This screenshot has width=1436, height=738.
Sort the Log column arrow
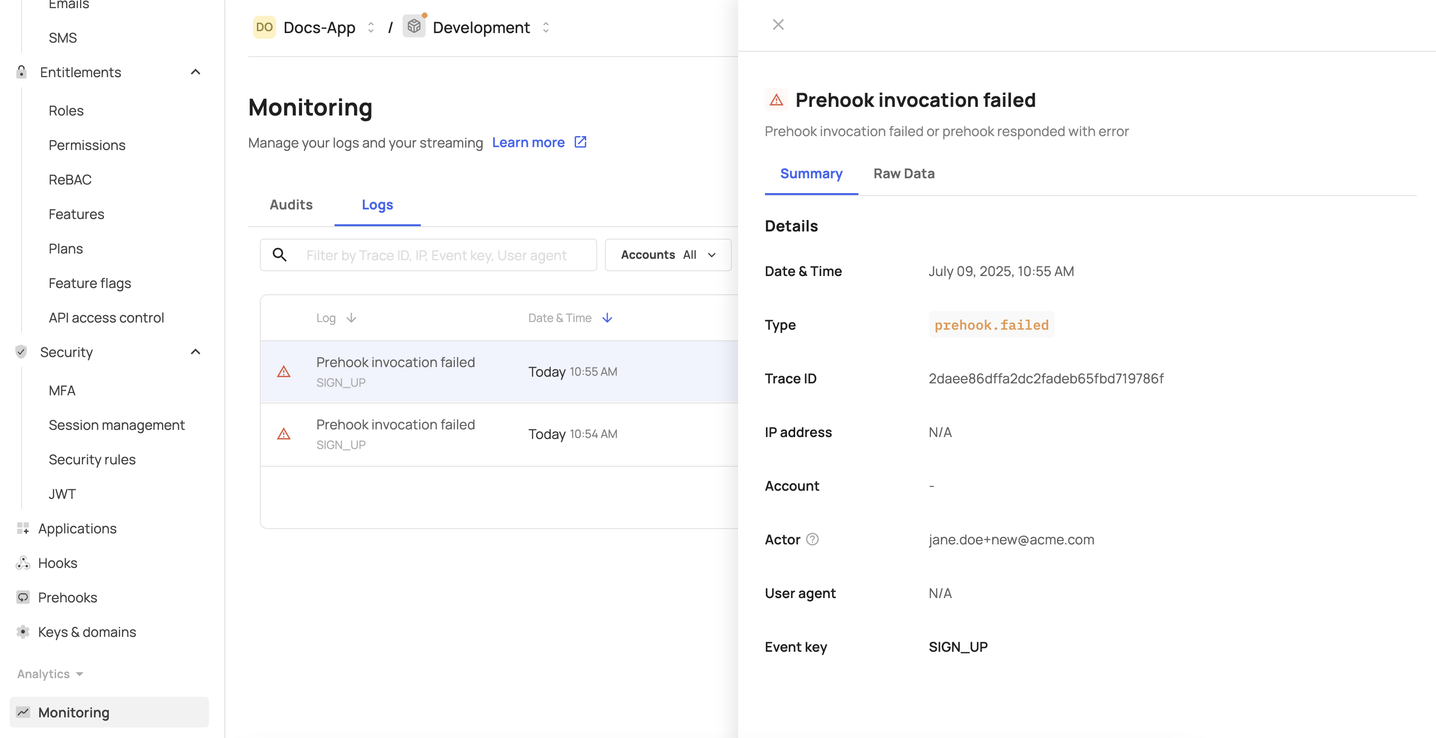pyautogui.click(x=351, y=318)
